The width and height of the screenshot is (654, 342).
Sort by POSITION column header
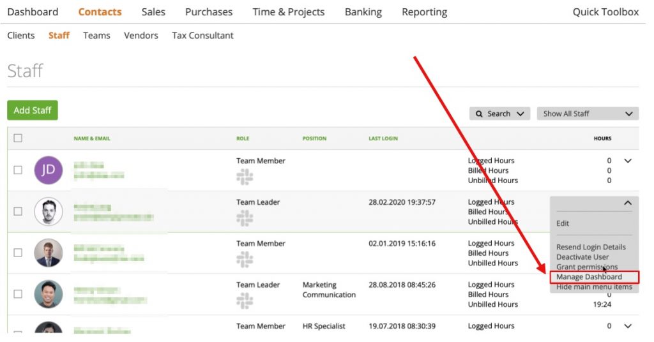click(x=314, y=138)
